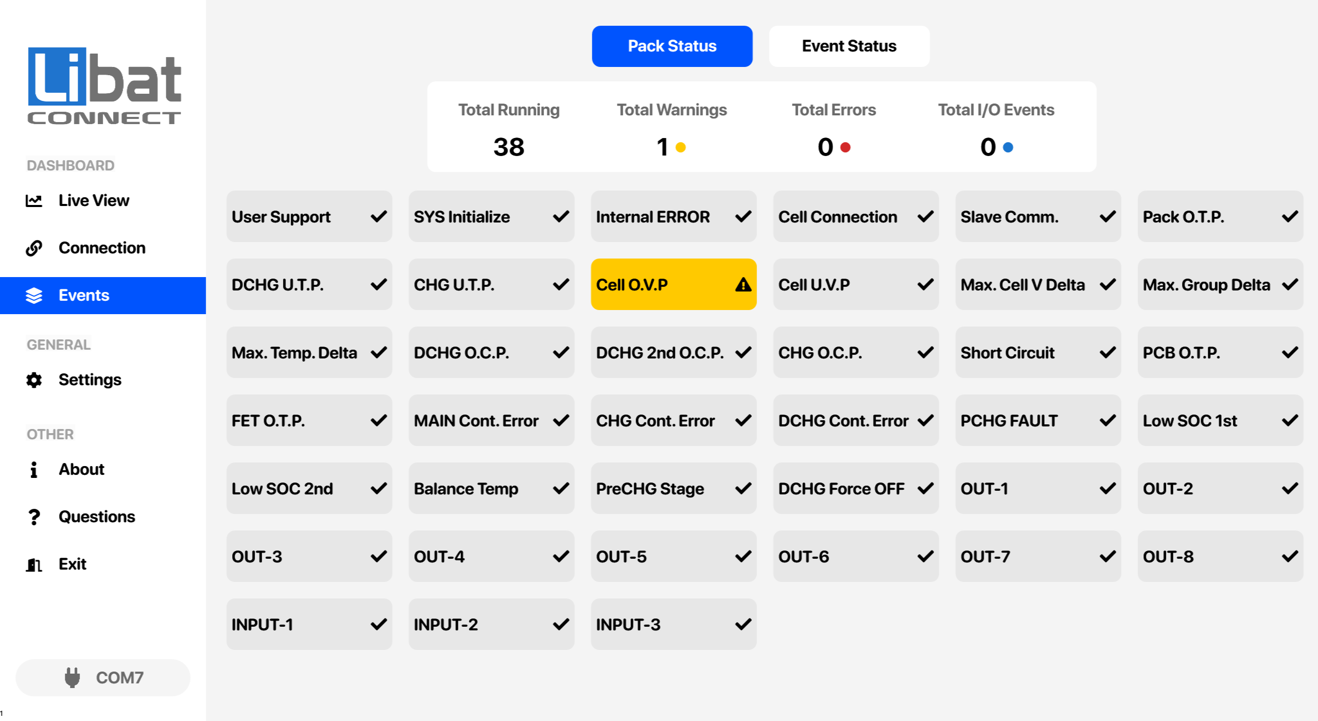Click the Total Running value 38

509,147
